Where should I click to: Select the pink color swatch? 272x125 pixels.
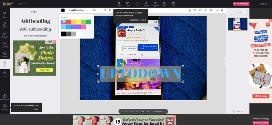(83, 27)
